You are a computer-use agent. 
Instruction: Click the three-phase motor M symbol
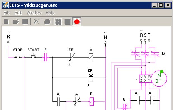159,78
